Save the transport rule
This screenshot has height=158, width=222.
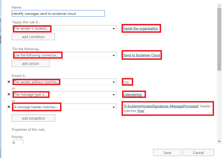167,153
